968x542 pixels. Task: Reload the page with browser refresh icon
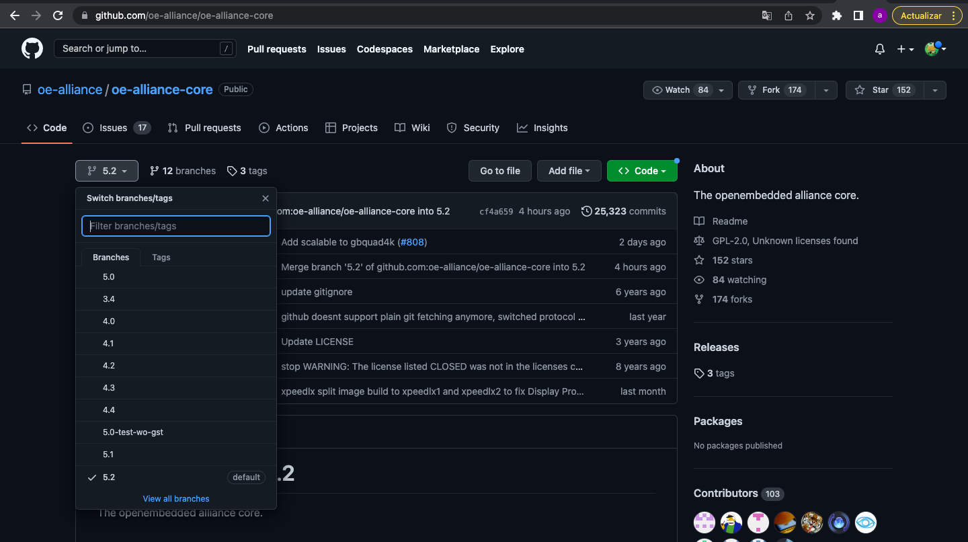click(x=58, y=15)
